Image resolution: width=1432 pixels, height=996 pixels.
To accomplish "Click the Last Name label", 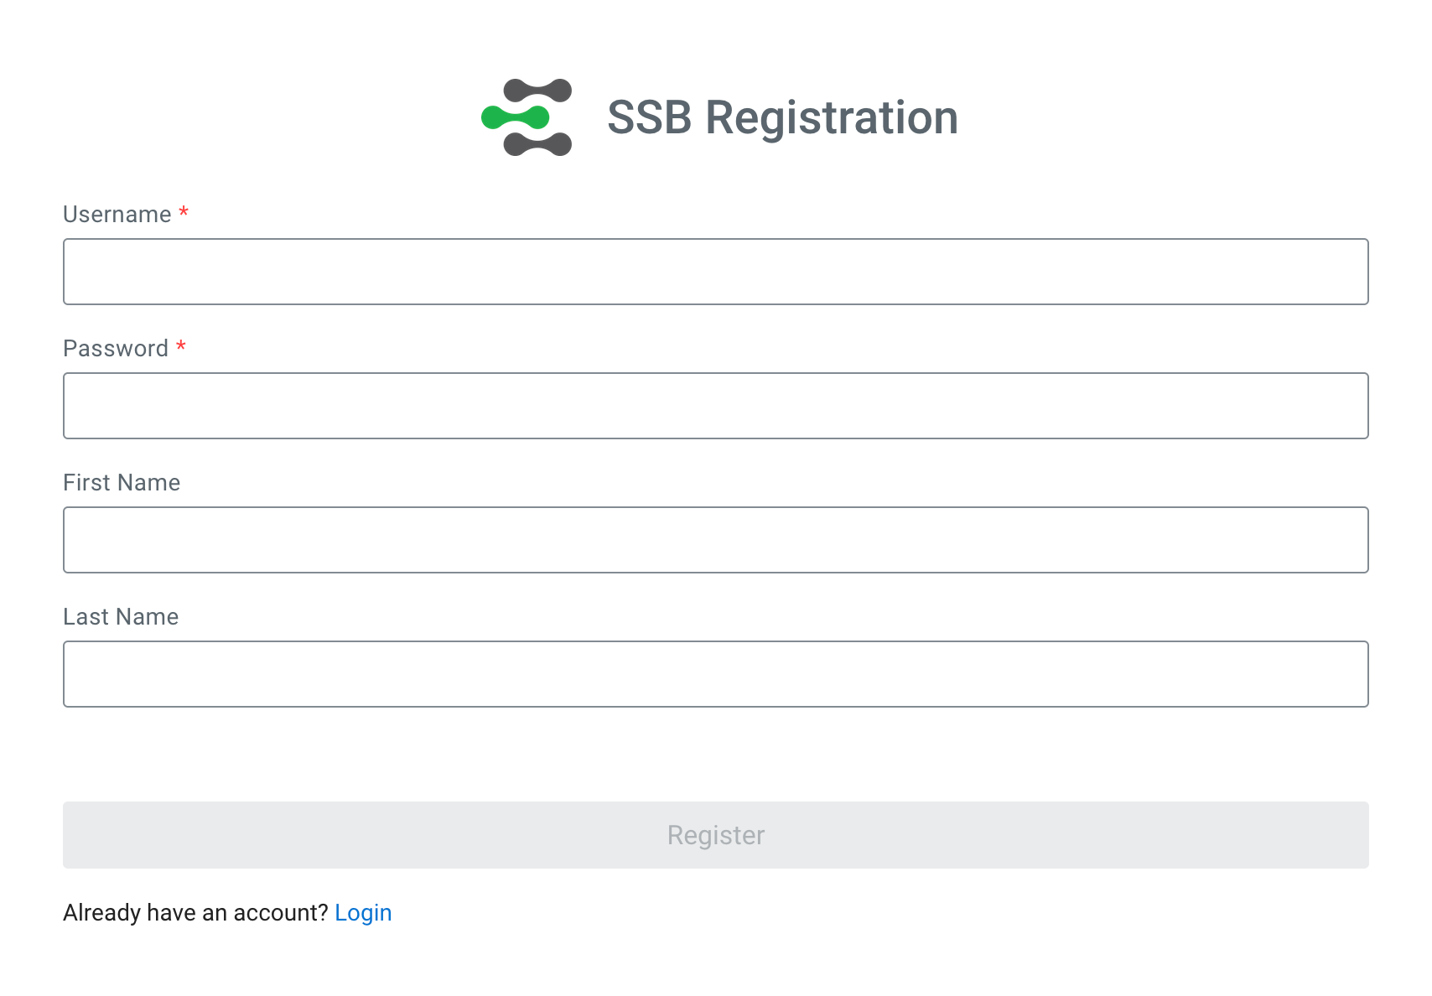I will click(121, 617).
